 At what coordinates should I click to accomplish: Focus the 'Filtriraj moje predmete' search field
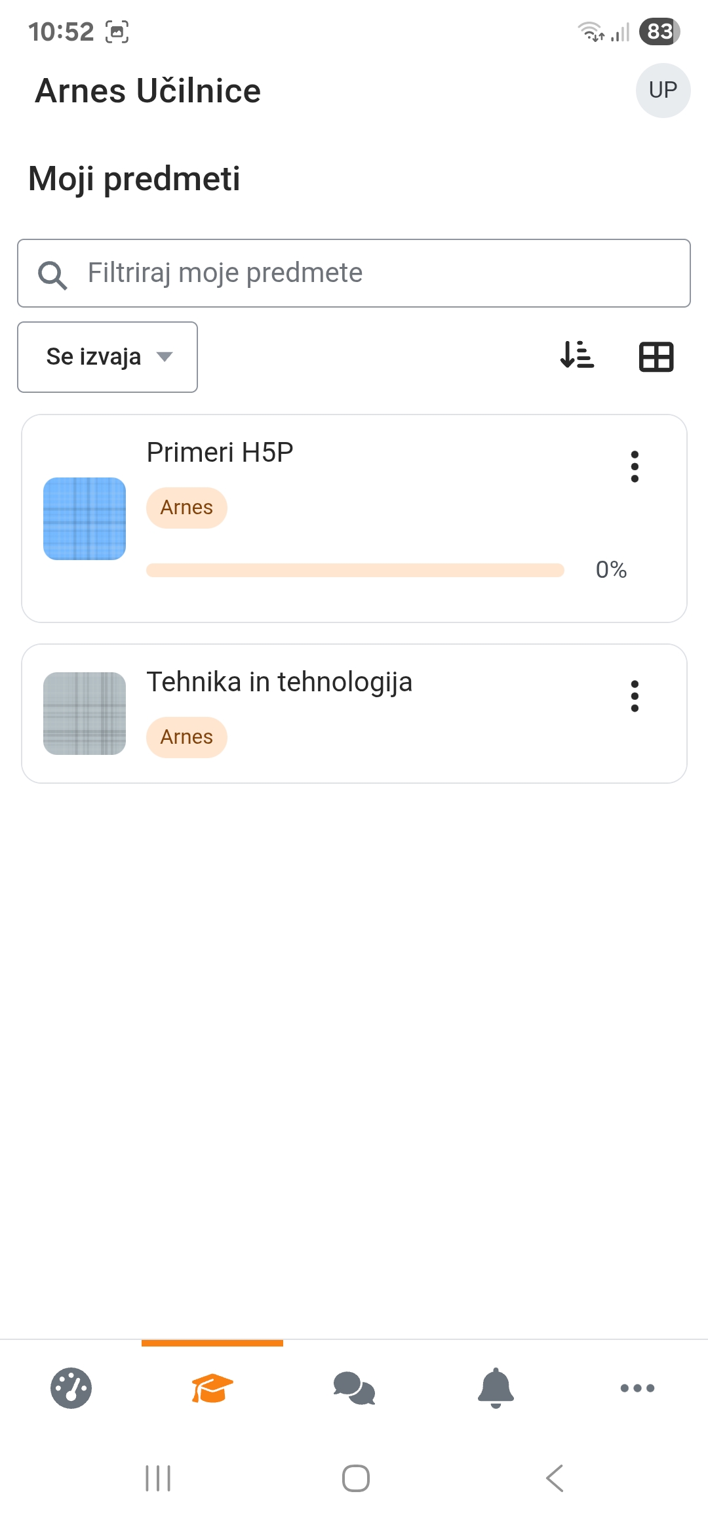[387, 273]
